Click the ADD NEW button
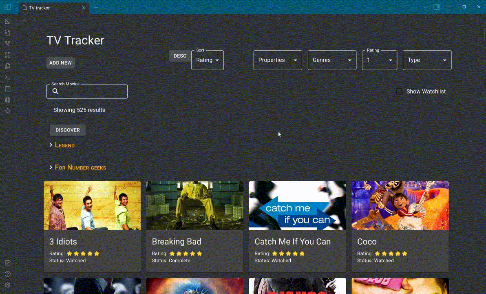486x294 pixels. coord(60,63)
